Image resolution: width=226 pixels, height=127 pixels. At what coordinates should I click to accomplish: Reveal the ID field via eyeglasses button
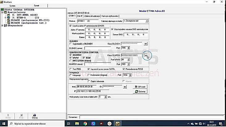pyautogui.click(x=125, y=87)
